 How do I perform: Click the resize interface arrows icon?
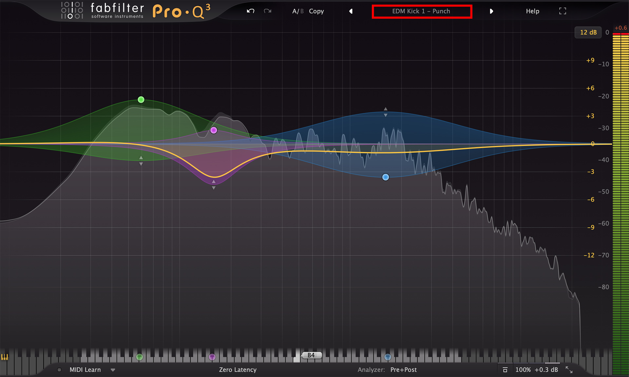click(569, 370)
